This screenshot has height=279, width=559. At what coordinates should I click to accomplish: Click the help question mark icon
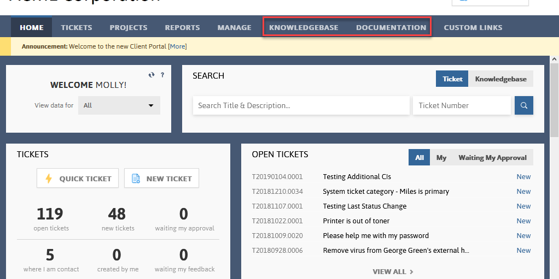162,75
